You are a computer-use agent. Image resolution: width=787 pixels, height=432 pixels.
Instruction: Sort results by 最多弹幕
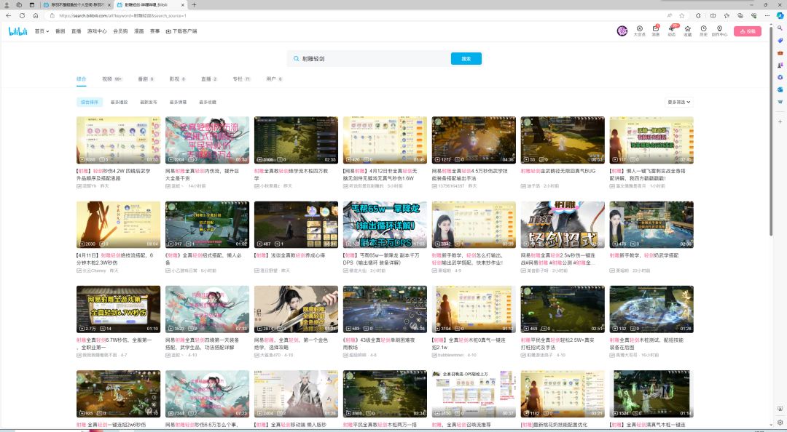[178, 102]
